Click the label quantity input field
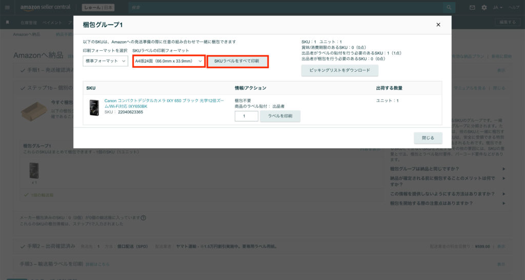This screenshot has width=525, height=280. pos(247,116)
